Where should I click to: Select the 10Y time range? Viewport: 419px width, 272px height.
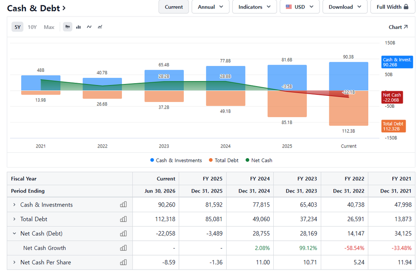point(32,27)
